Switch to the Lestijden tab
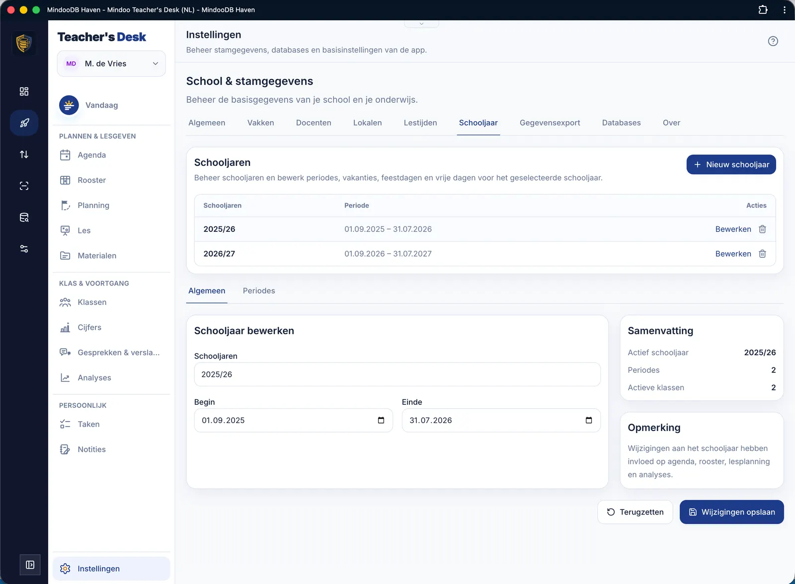Viewport: 795px width, 584px height. tap(420, 123)
